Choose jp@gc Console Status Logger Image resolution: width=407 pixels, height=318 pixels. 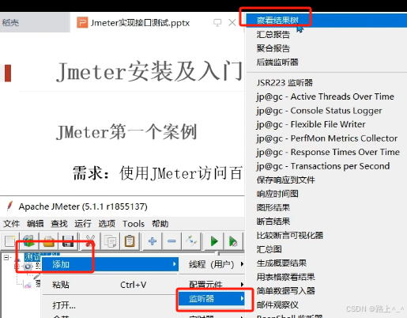pyautogui.click(x=326, y=111)
